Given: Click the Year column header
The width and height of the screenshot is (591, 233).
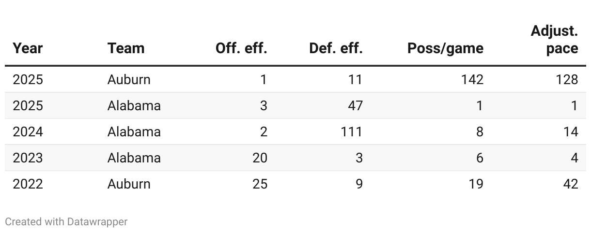Looking at the screenshot, I should (x=28, y=48).
